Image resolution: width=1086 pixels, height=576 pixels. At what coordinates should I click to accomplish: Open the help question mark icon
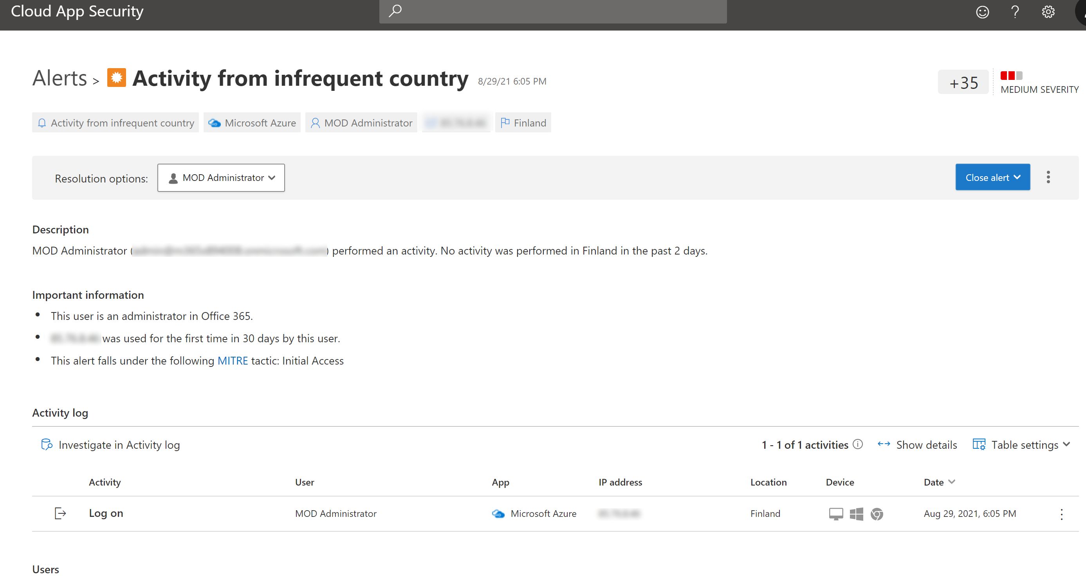tap(1015, 12)
